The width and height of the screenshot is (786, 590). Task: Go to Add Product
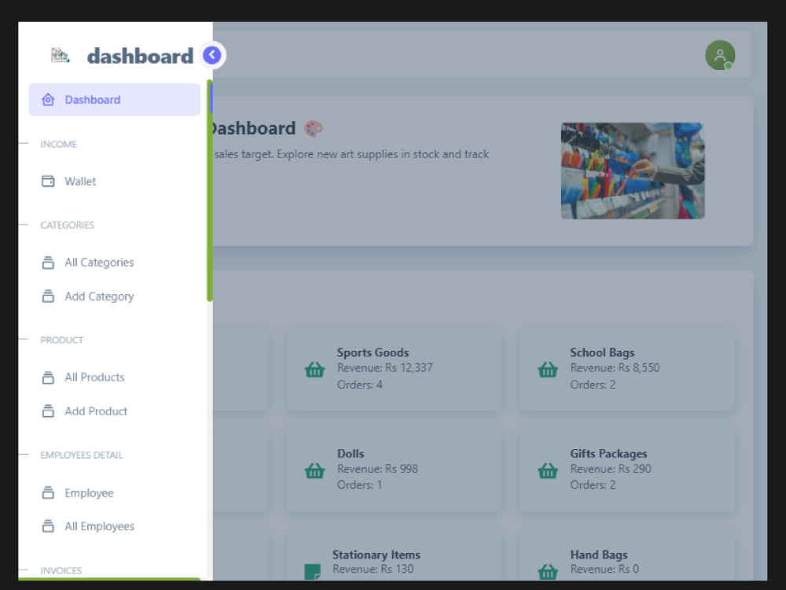tap(96, 411)
